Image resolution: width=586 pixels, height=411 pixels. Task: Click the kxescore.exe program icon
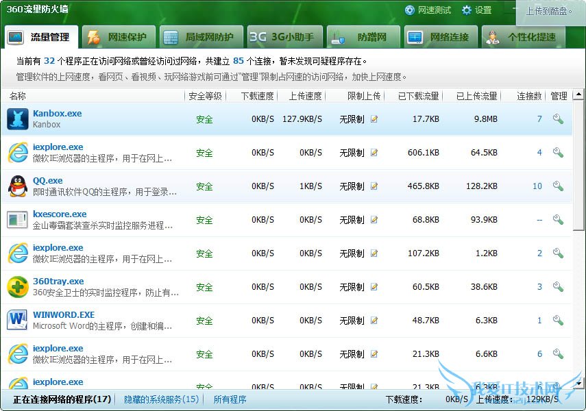click(17, 220)
